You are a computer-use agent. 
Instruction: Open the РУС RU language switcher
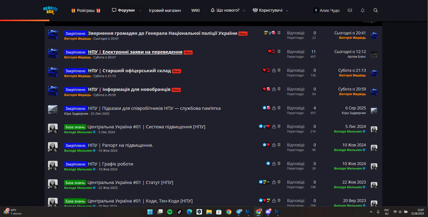click(387, 212)
